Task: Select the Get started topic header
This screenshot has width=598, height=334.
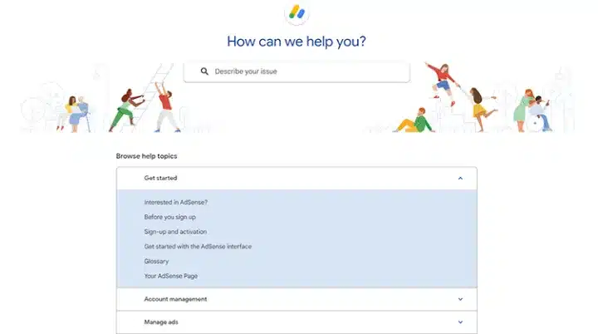Action: click(161, 178)
